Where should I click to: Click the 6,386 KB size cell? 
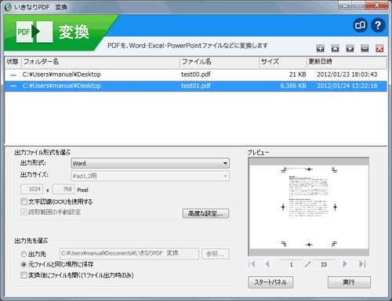pos(293,86)
